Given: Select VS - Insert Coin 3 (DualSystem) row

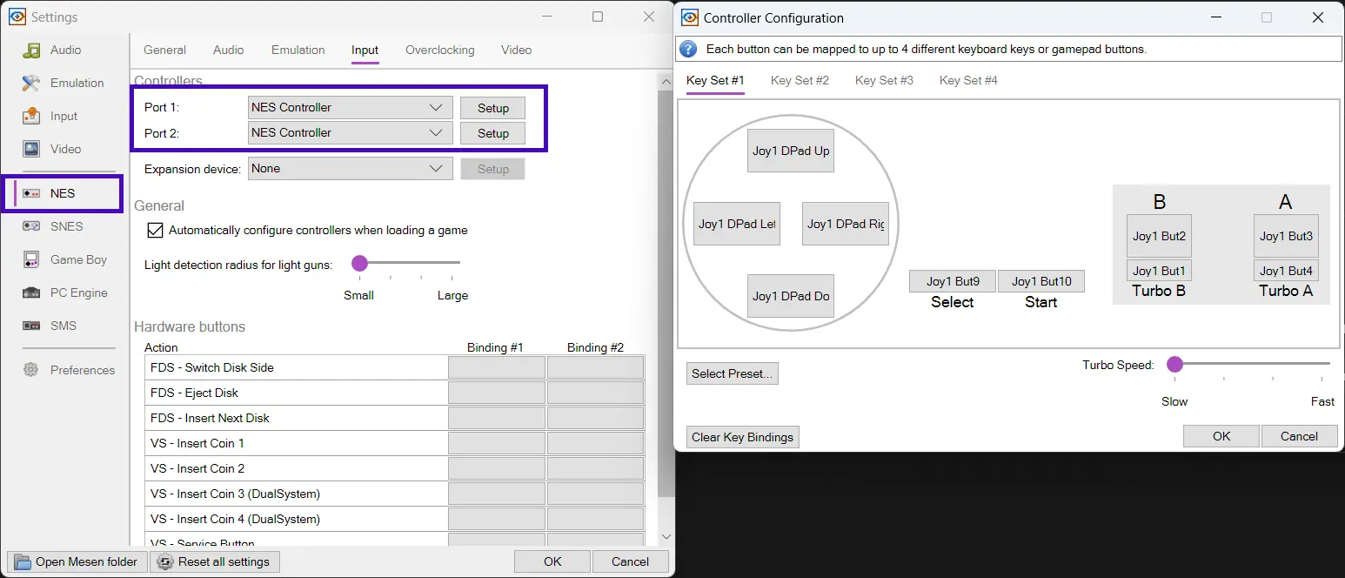Looking at the screenshot, I should (395, 494).
